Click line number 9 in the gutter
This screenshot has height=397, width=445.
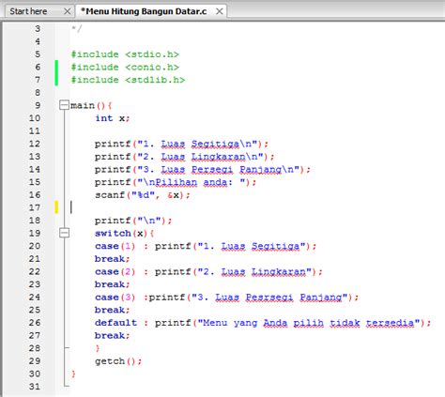pyautogui.click(x=38, y=105)
